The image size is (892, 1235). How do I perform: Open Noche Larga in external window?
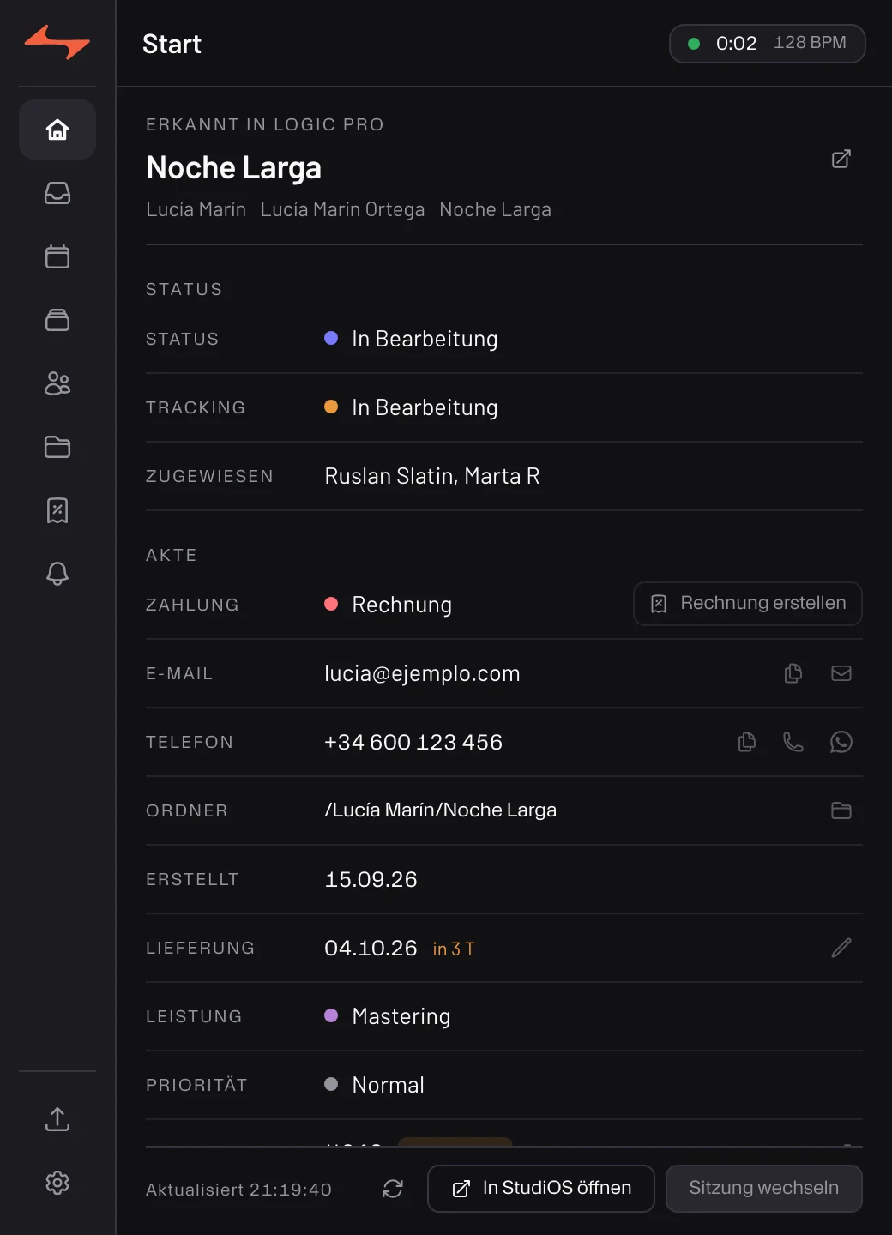pyautogui.click(x=841, y=159)
